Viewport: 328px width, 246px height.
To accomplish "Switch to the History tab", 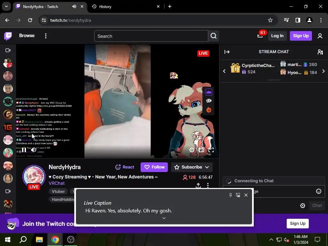I will point(126,7).
